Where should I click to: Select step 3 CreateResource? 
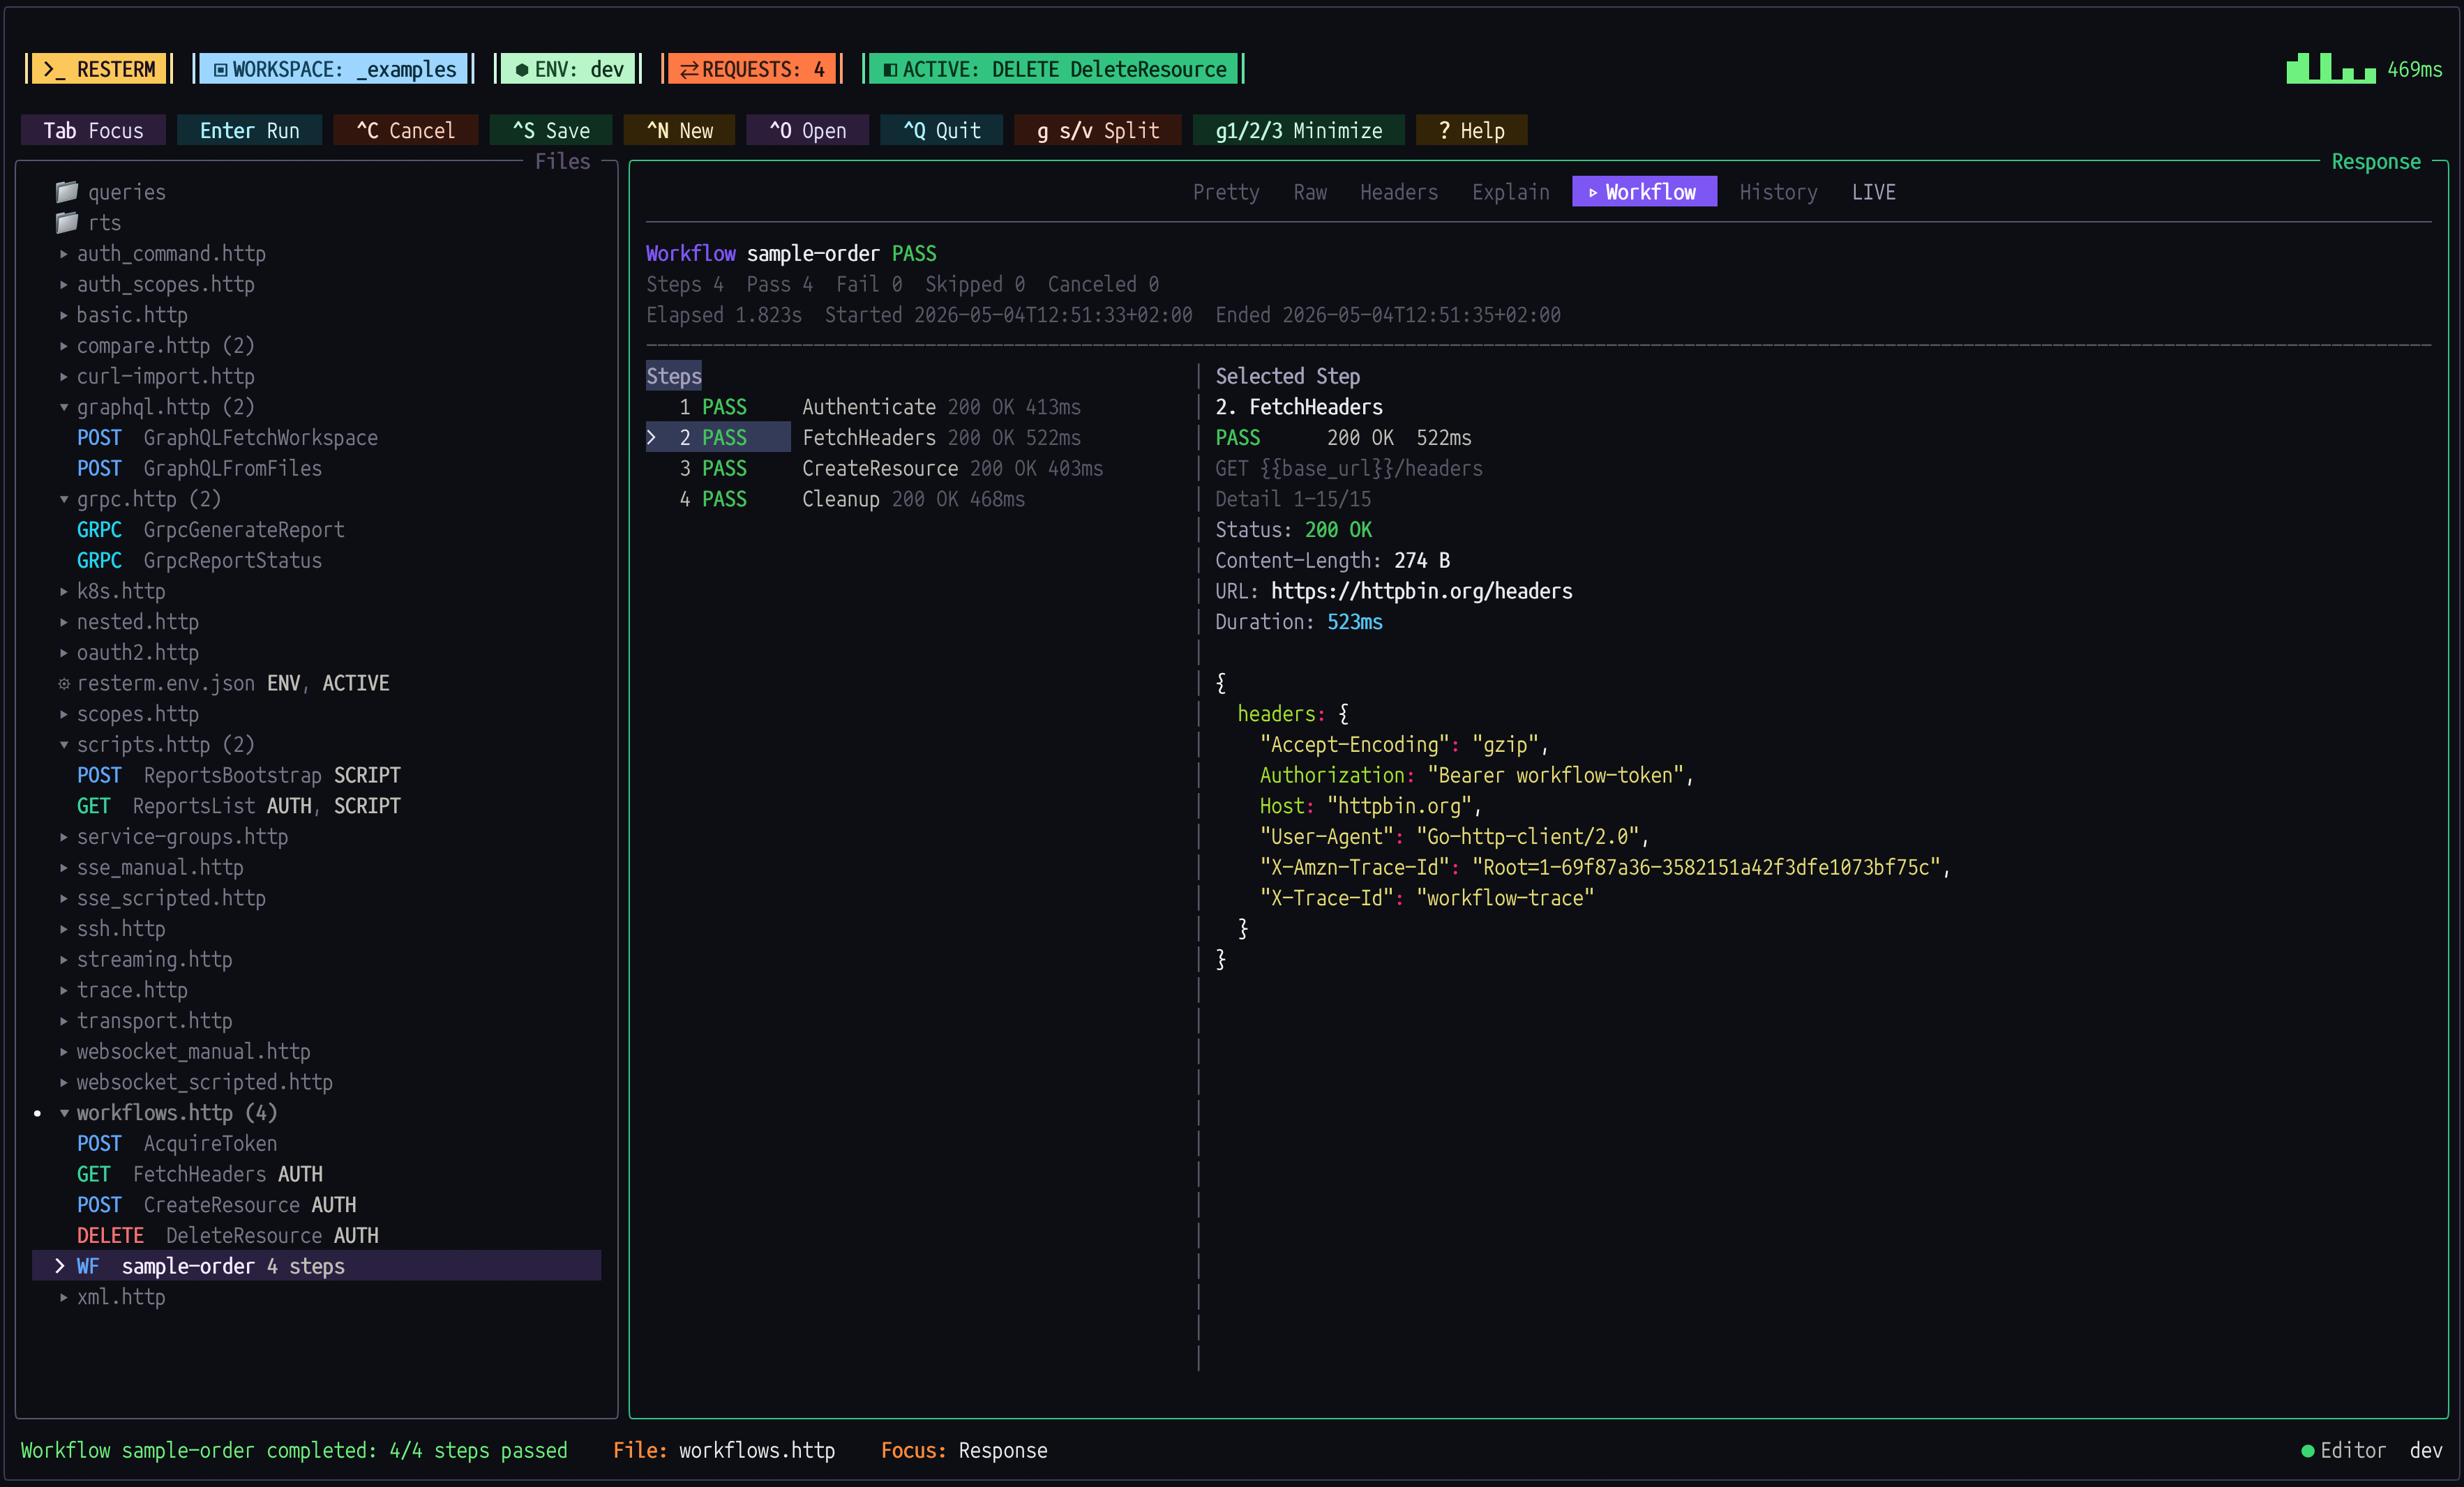pos(891,469)
